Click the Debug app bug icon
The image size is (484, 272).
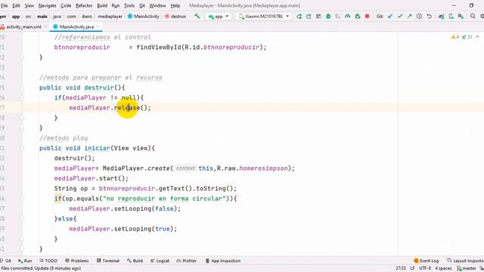pyautogui.click(x=328, y=17)
